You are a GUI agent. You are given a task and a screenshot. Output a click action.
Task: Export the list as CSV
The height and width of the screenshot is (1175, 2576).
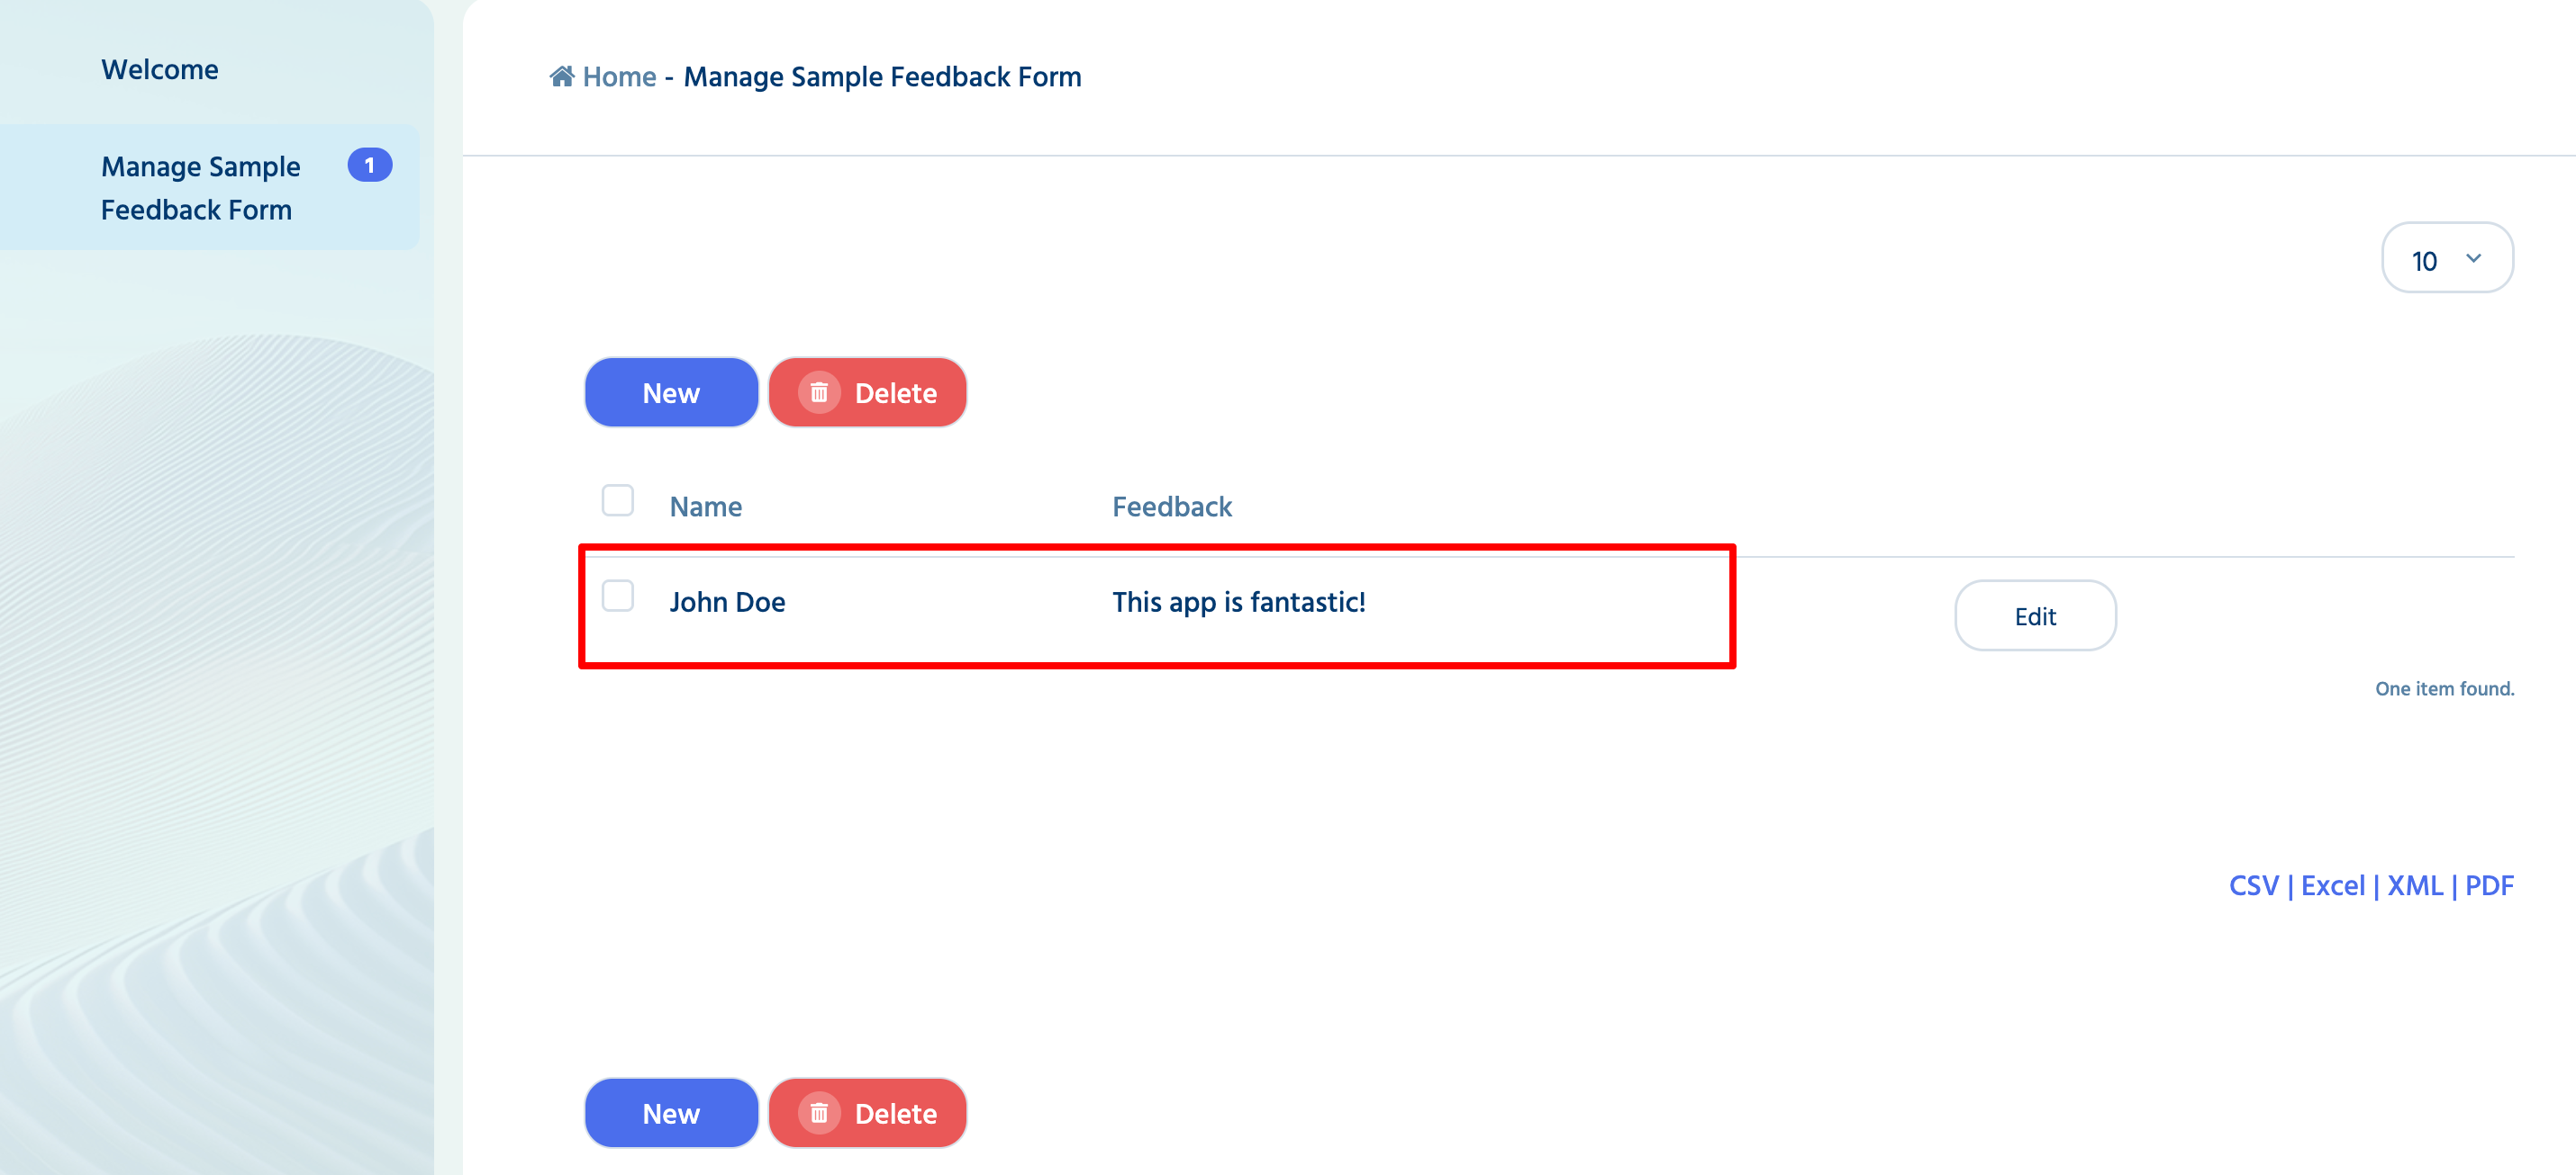[x=2254, y=886]
